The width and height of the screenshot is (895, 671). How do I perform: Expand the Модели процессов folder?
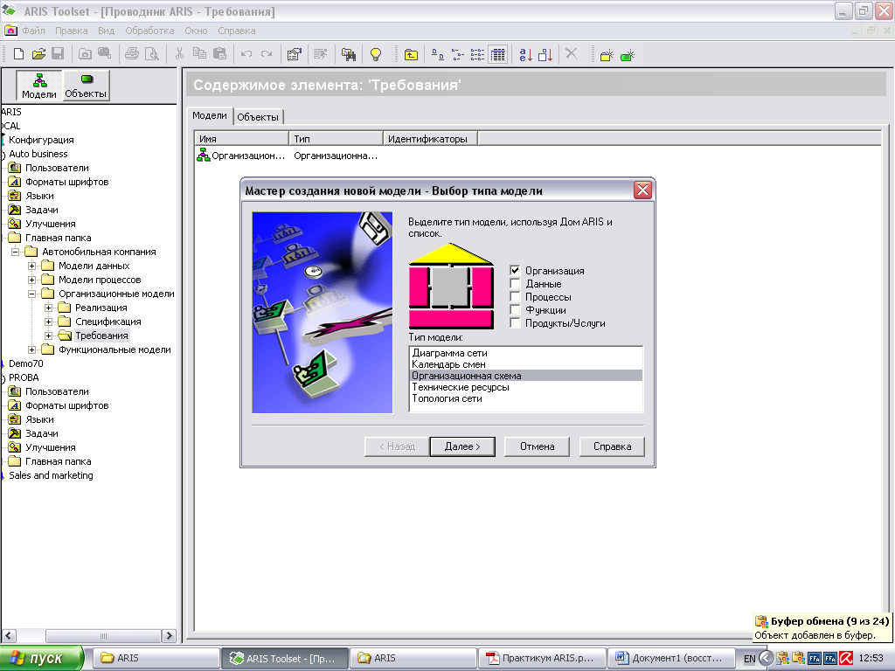[x=32, y=280]
